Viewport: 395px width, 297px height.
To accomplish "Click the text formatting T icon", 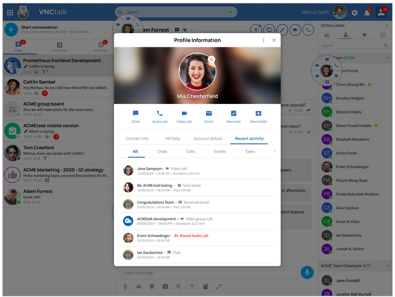I will pyautogui.click(x=192, y=287).
